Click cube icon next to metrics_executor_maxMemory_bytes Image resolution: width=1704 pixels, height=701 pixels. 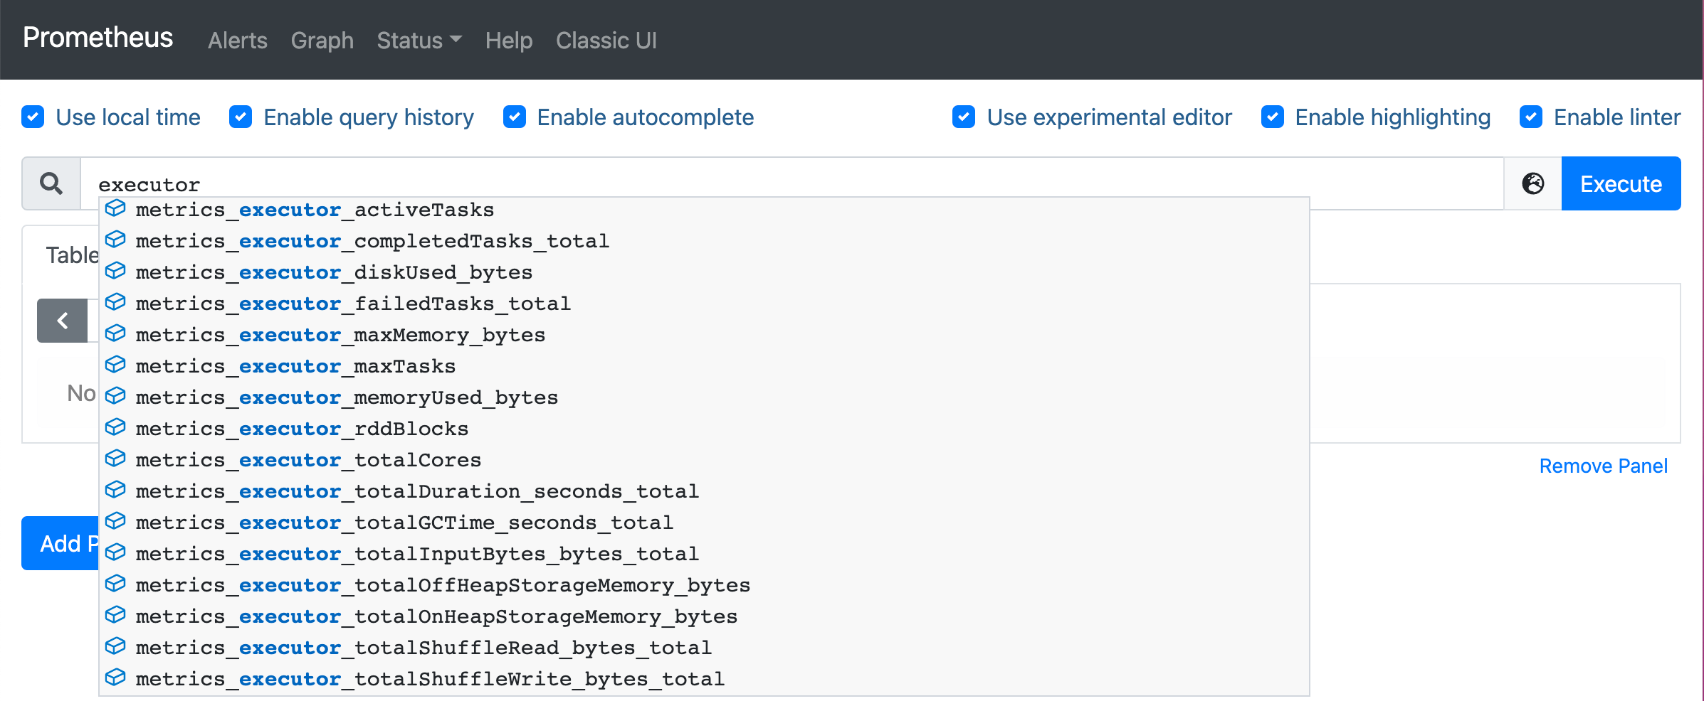pos(115,333)
